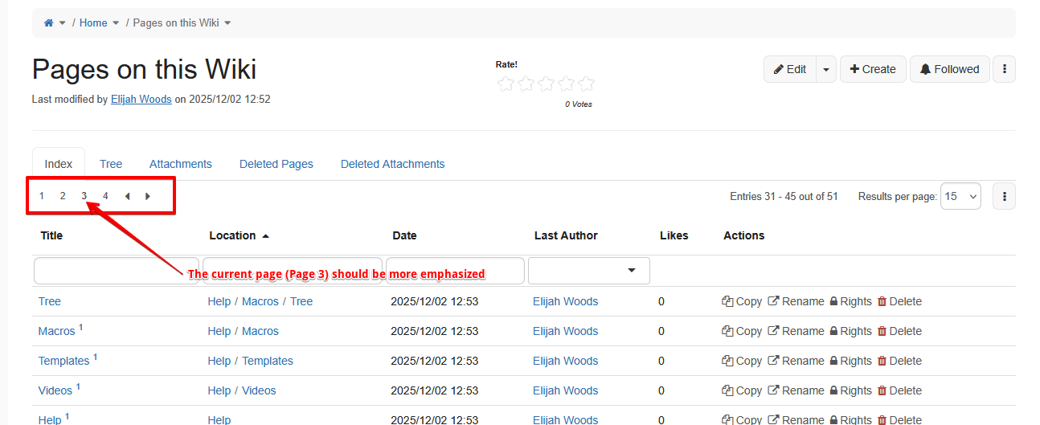Switch to the Attachments tab

pyautogui.click(x=181, y=164)
